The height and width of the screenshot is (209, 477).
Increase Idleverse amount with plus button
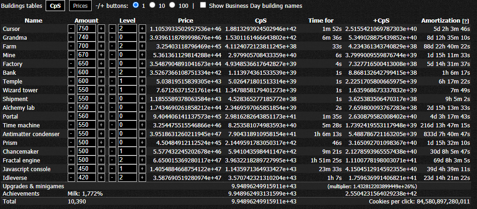(101, 178)
